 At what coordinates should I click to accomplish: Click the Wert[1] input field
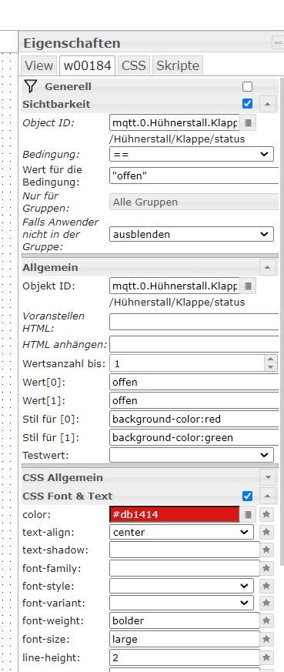(195, 401)
